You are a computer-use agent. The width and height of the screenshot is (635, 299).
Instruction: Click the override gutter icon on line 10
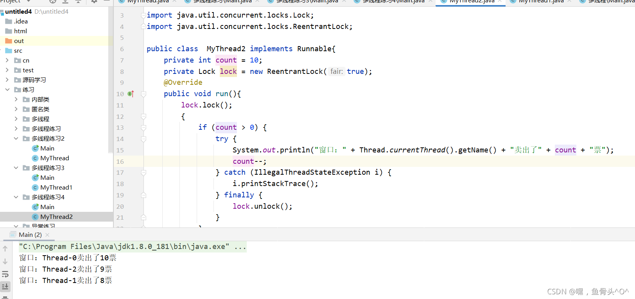[x=131, y=94]
